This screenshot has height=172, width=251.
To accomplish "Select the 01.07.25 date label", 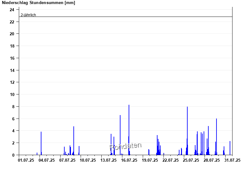I will (26, 160).
